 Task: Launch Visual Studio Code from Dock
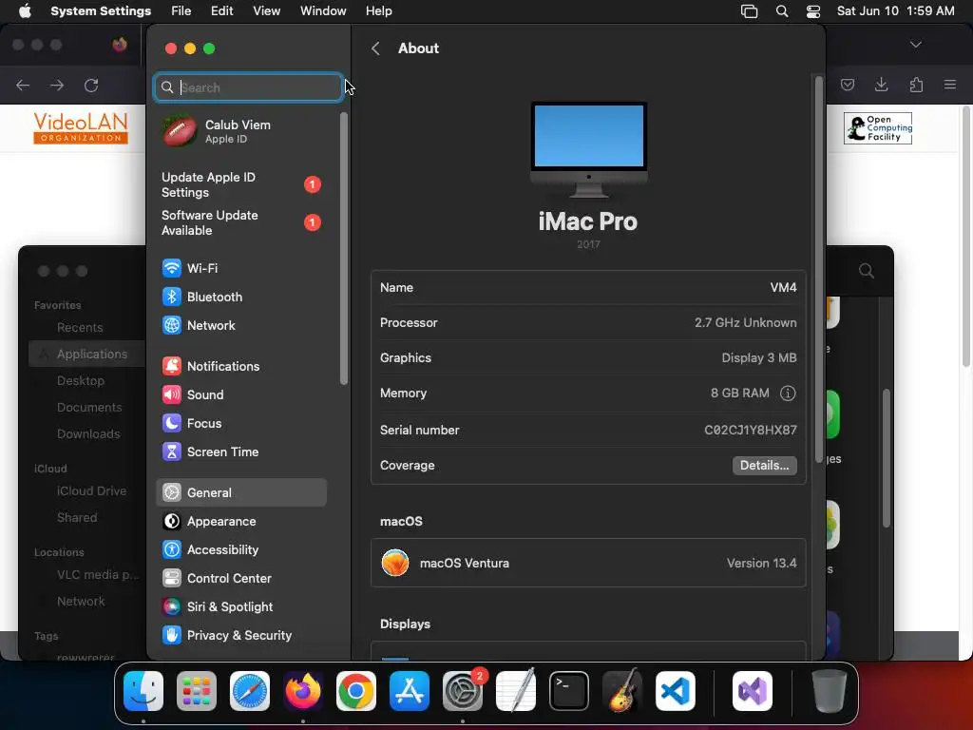point(676,691)
